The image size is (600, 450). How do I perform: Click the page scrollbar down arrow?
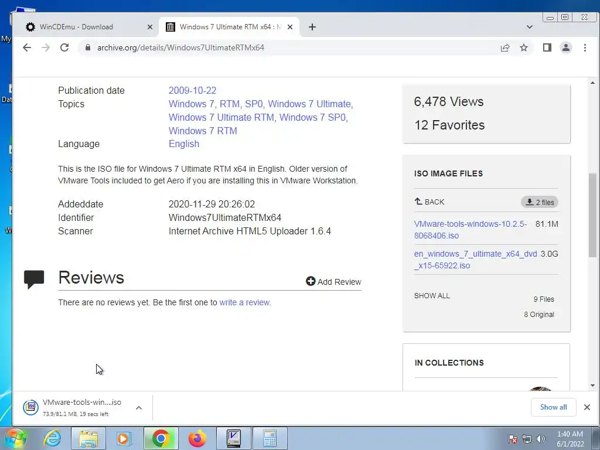[x=592, y=386]
